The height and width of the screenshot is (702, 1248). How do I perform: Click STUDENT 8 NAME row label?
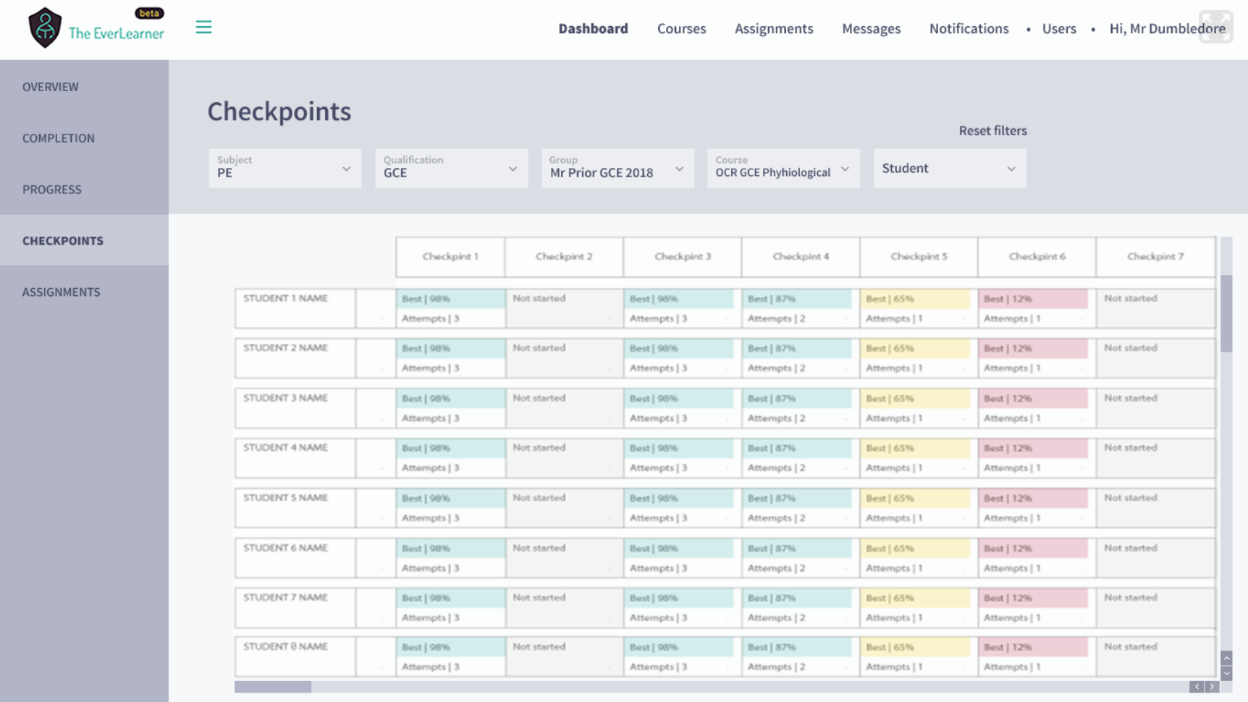285,647
